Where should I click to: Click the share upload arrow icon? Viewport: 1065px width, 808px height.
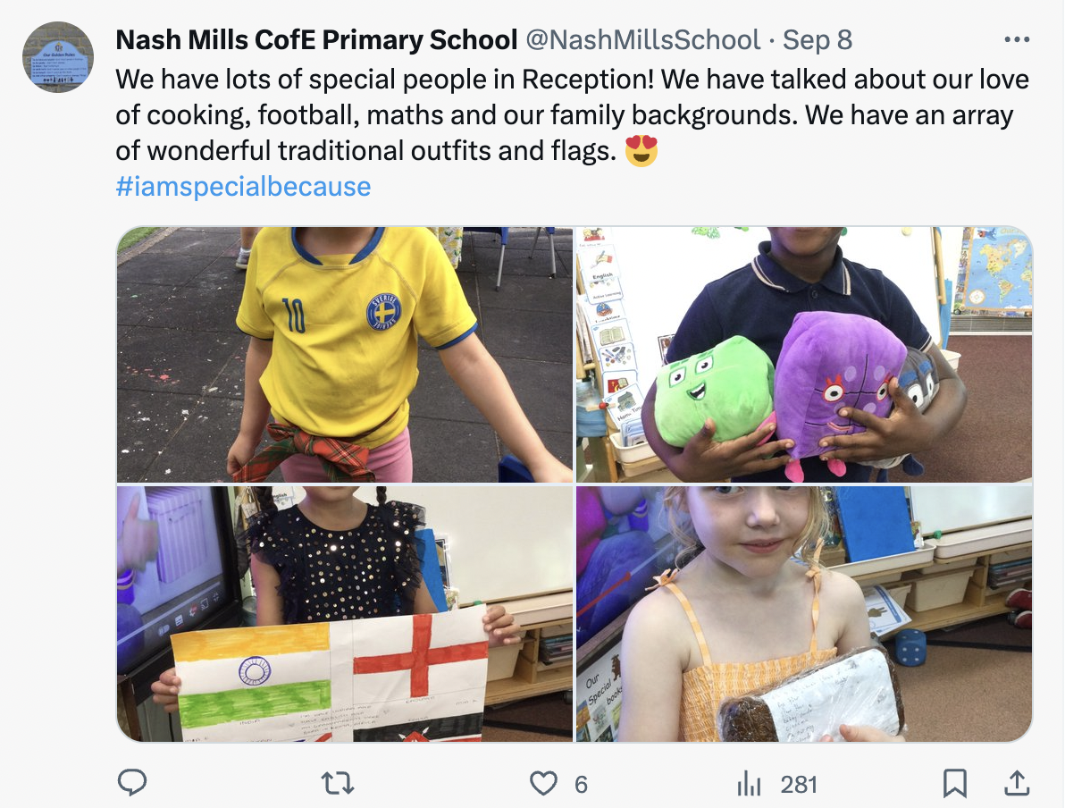coord(1016,783)
